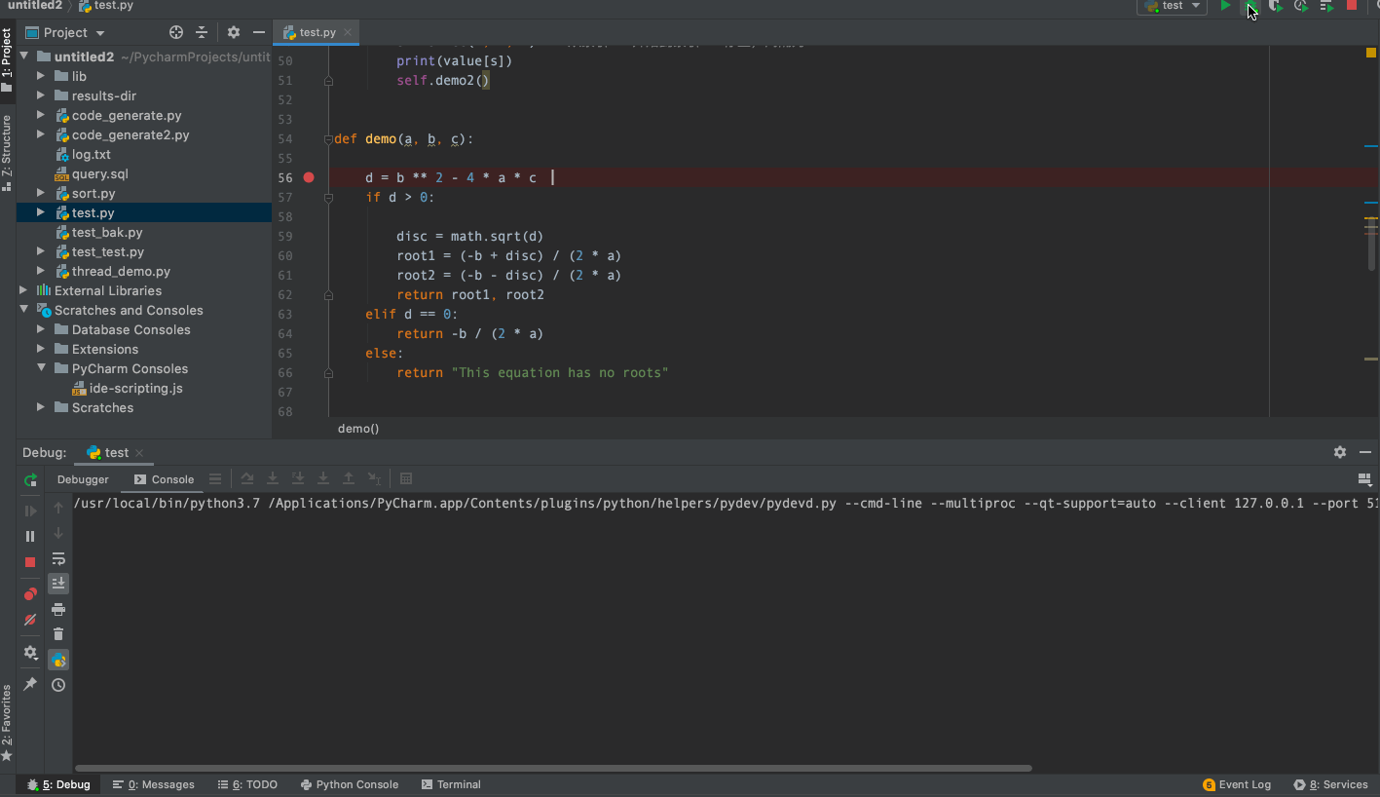The height and width of the screenshot is (797, 1380).
Task: Toggle show Python debug console prompt
Action: pyautogui.click(x=58, y=660)
